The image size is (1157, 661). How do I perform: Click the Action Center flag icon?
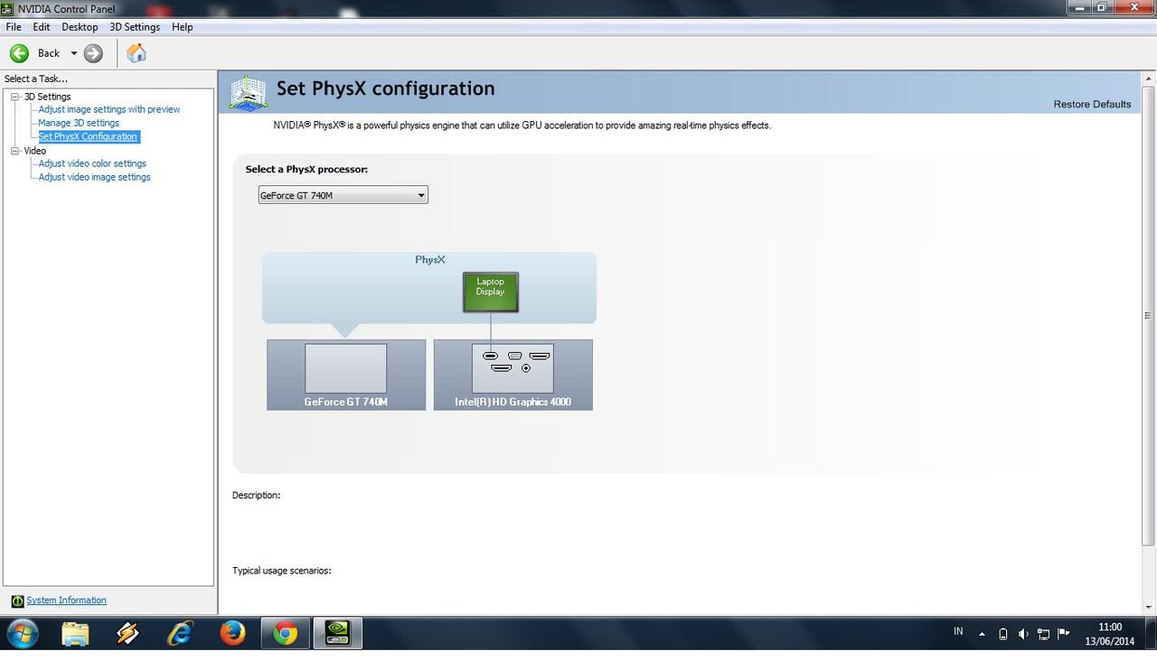coord(1064,634)
